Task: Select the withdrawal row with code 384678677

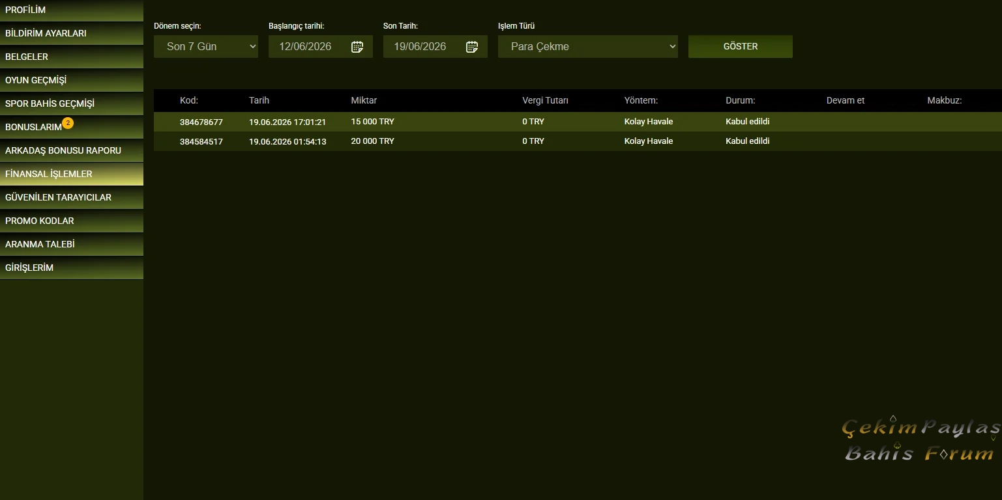Action: coord(578,122)
